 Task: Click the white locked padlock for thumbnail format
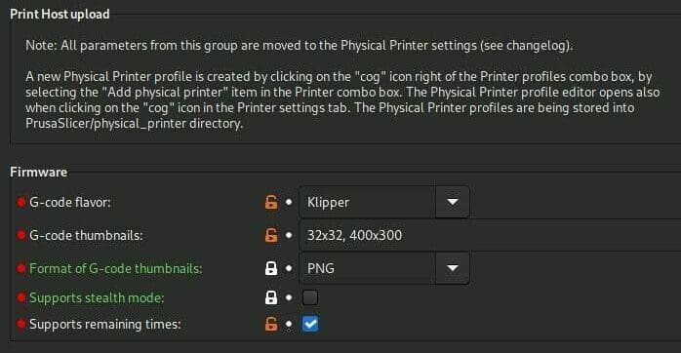(x=271, y=268)
